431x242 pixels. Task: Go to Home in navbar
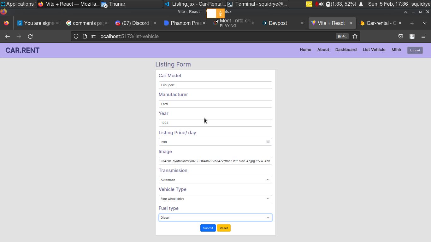click(x=305, y=50)
